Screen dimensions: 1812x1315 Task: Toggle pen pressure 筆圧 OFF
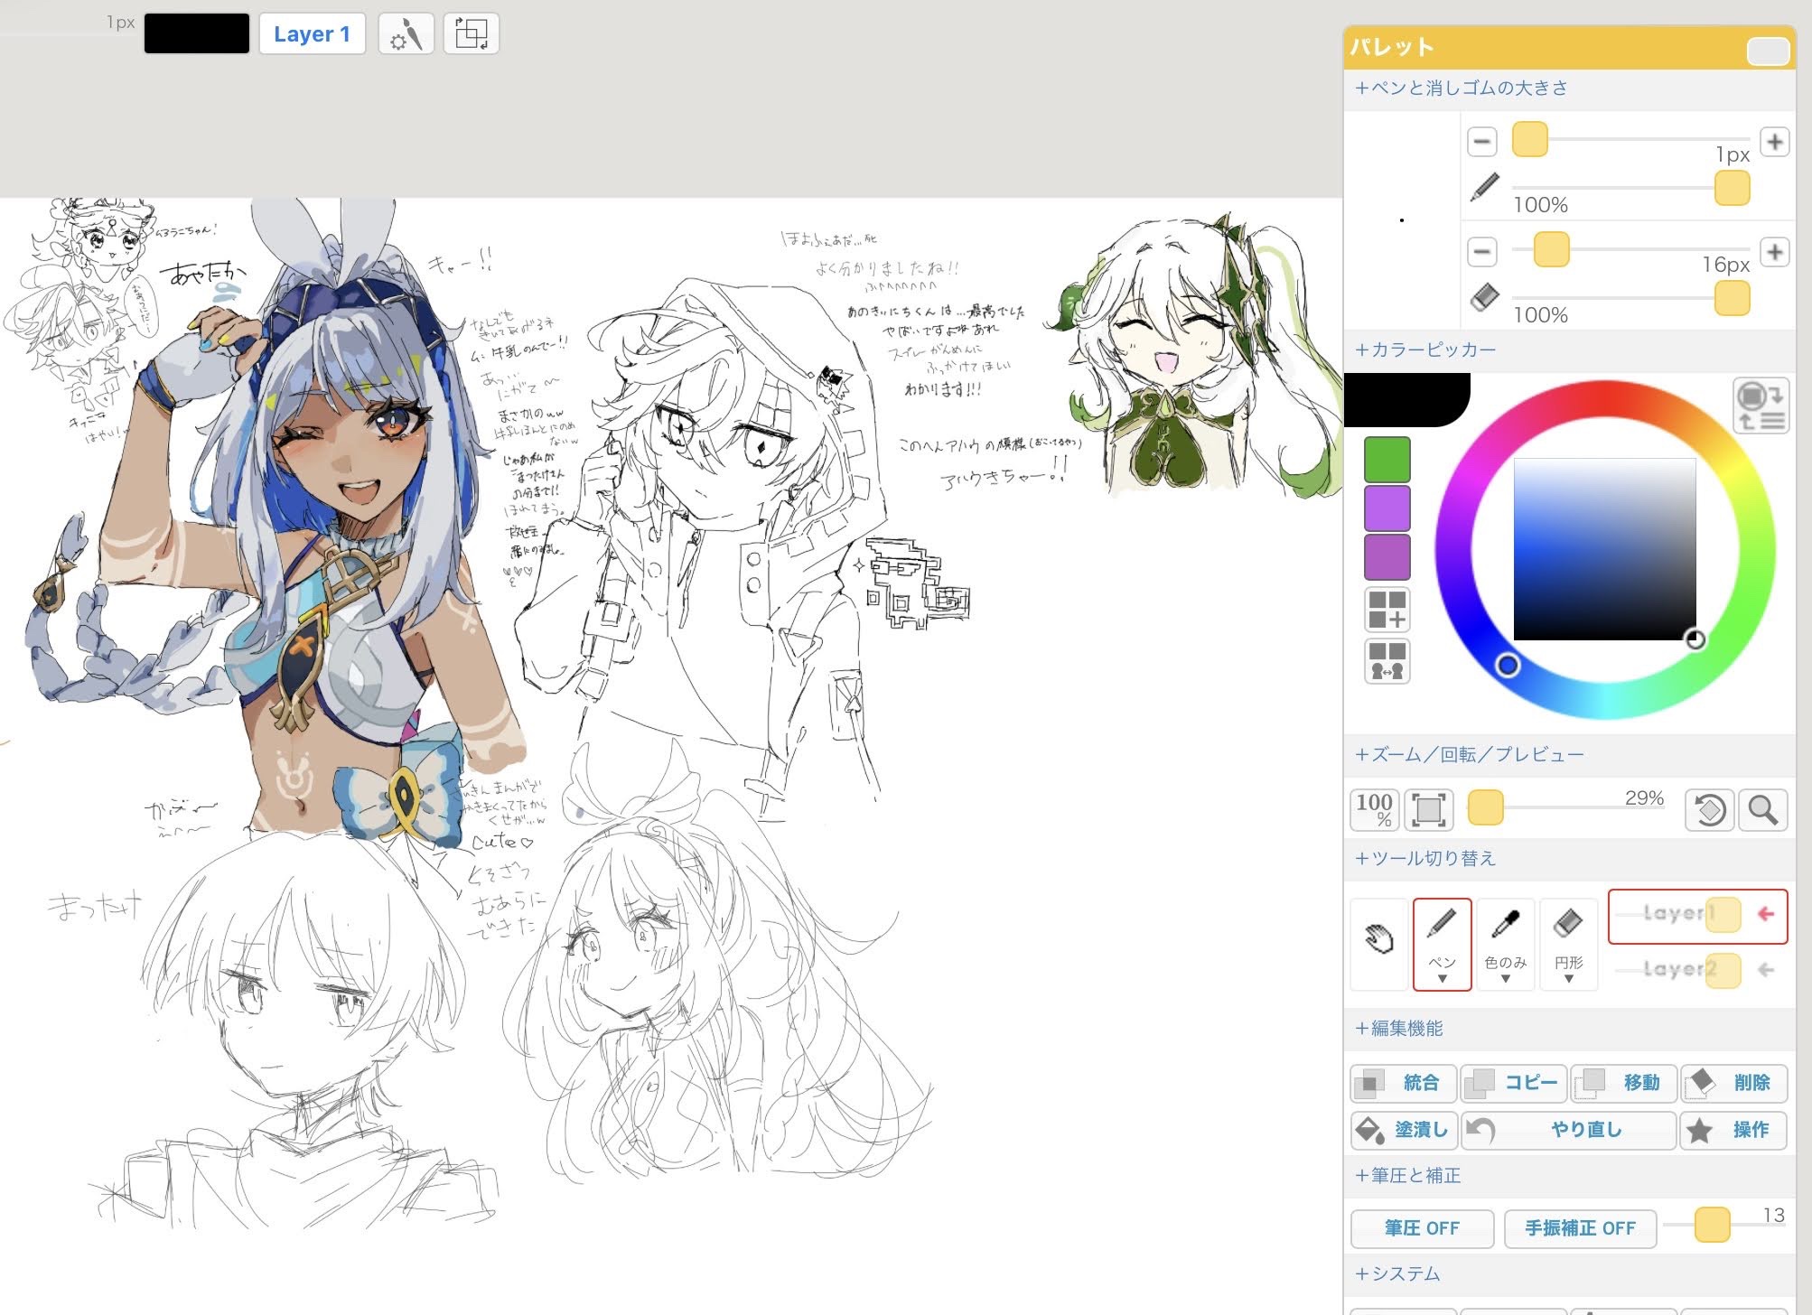click(1422, 1228)
